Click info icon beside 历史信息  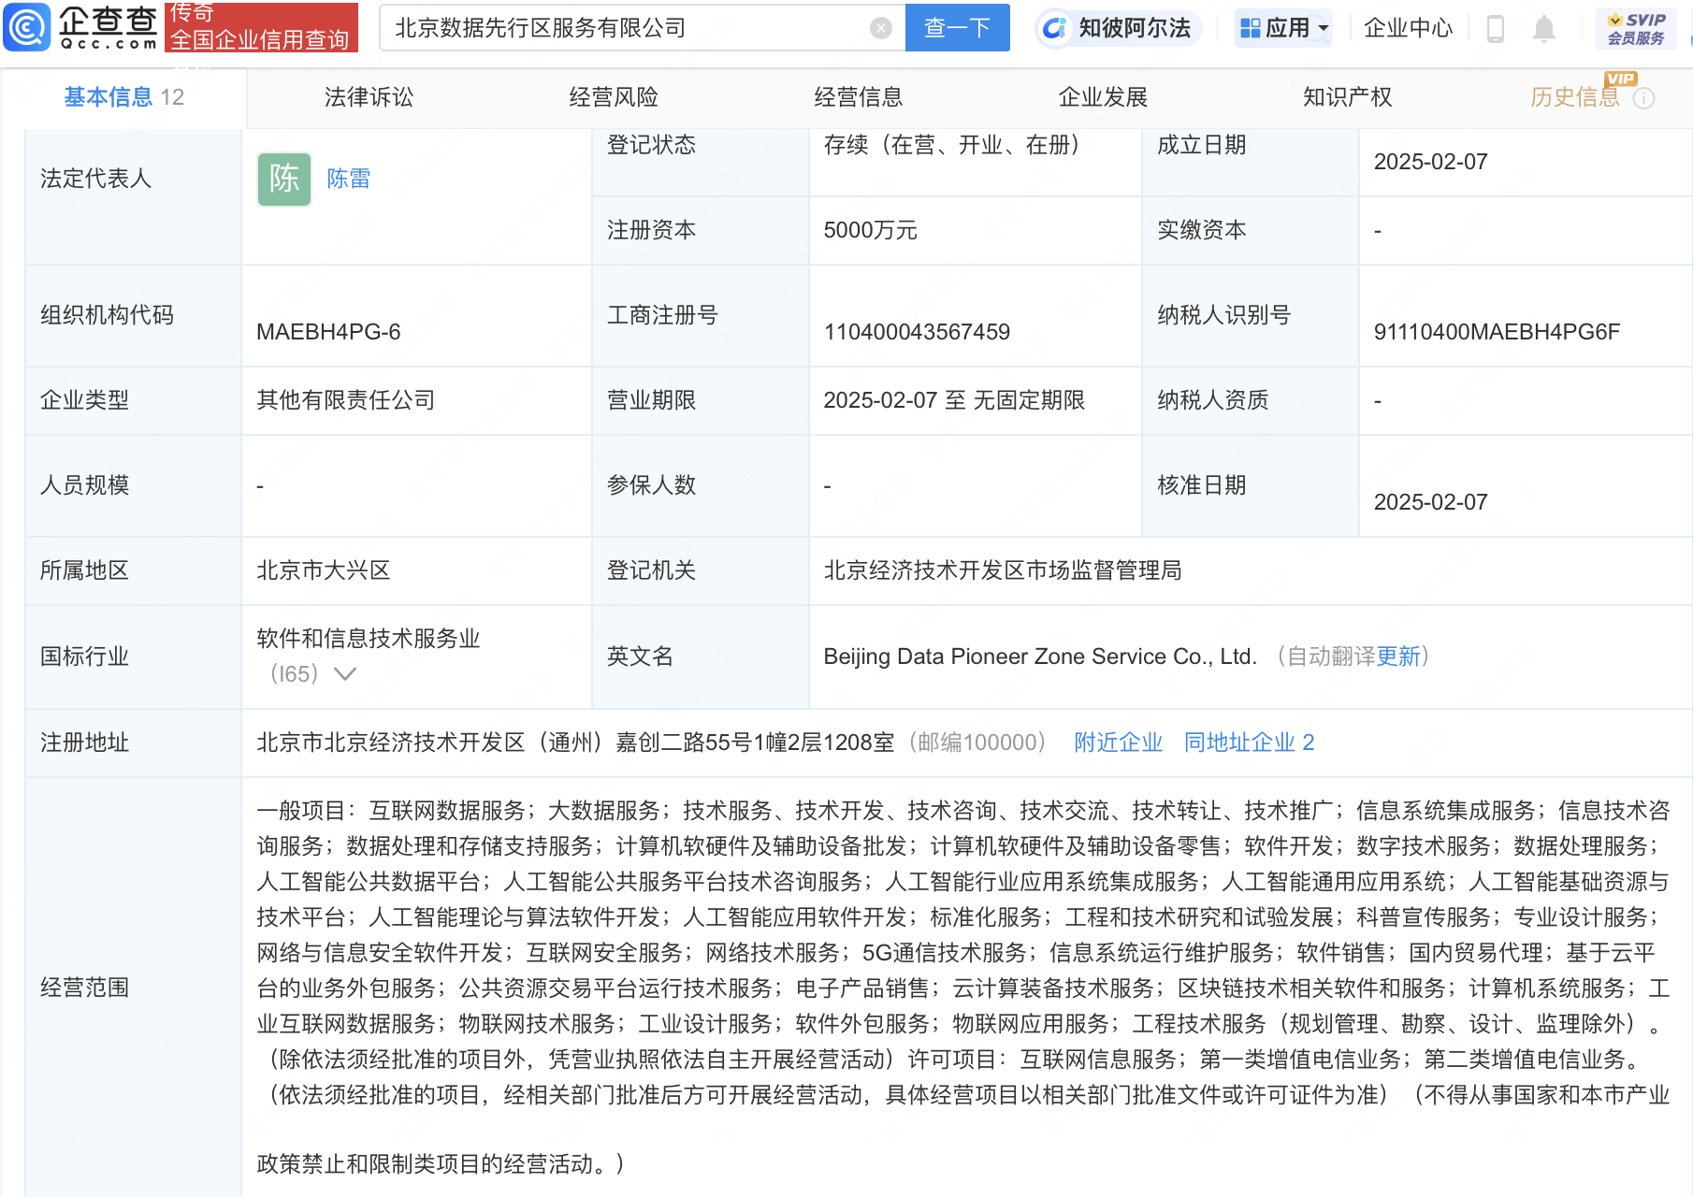[x=1643, y=98]
